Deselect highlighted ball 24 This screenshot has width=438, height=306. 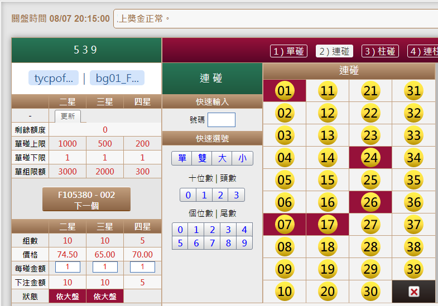point(370,158)
